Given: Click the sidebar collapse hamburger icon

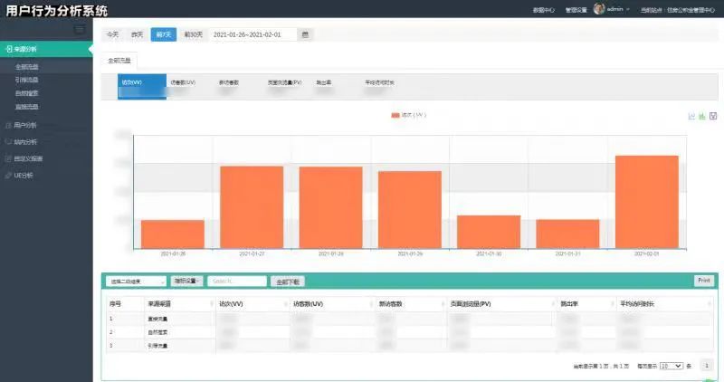Looking at the screenshot, I should click(x=80, y=29).
